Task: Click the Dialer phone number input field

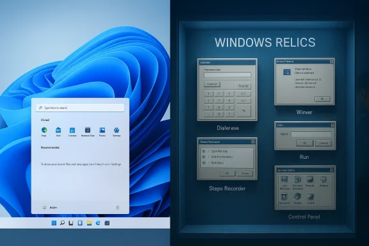Action: [x=227, y=75]
